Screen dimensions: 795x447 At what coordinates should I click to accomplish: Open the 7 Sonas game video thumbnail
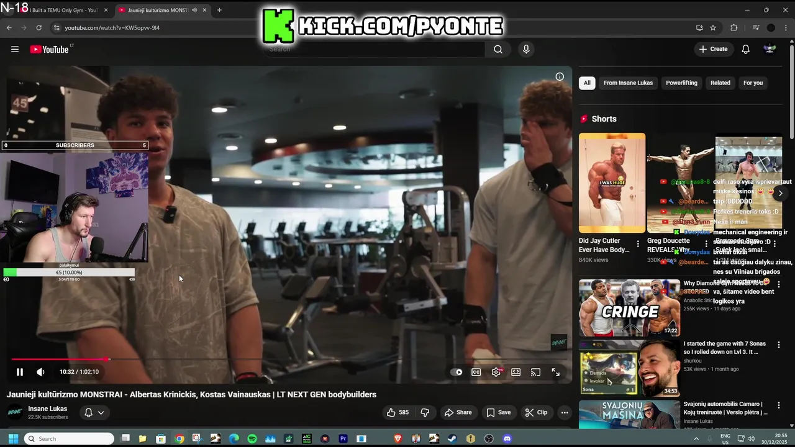[x=629, y=368]
